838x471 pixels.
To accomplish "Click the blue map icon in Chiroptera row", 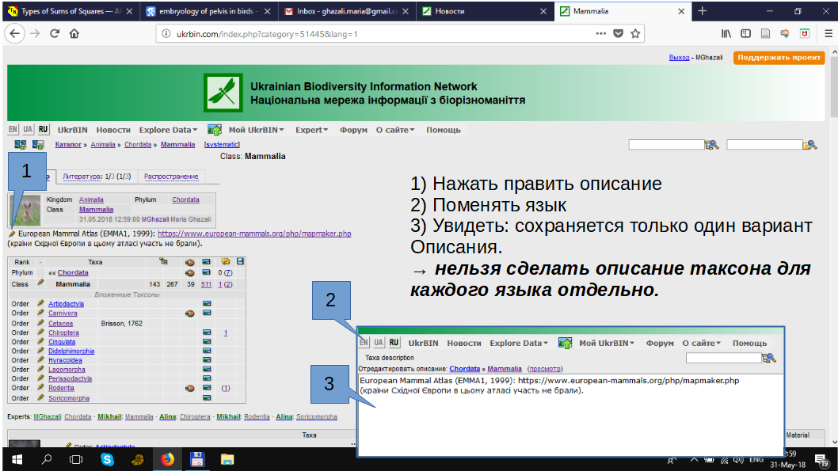I will point(206,332).
